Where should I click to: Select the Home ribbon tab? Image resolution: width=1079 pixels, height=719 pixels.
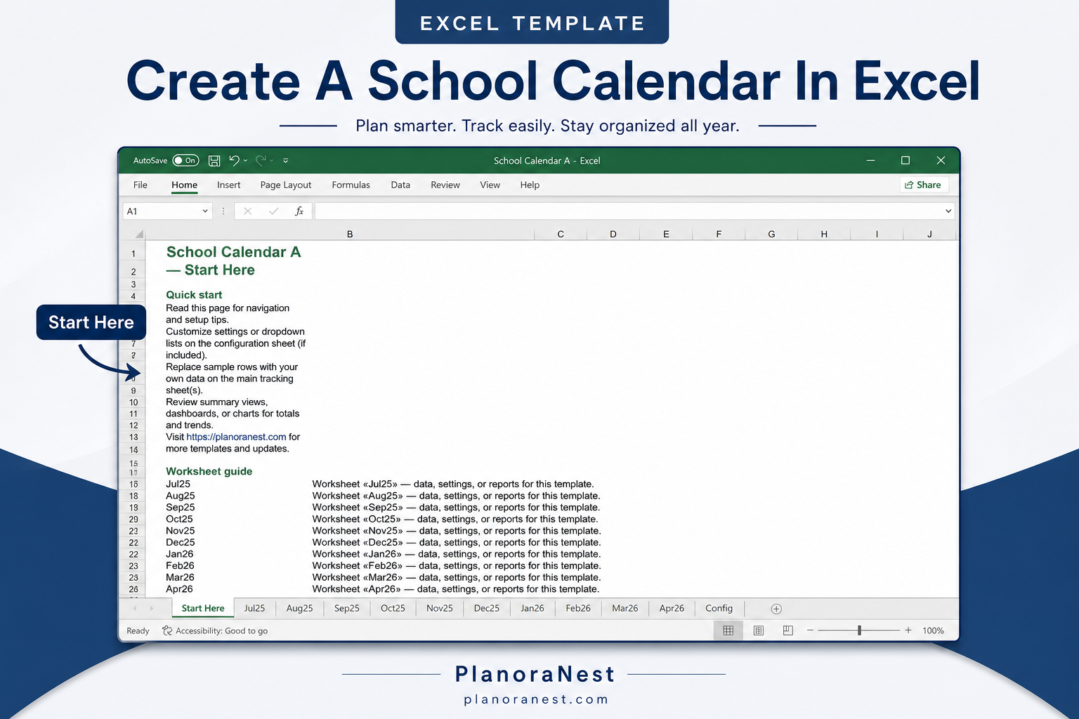tap(185, 185)
